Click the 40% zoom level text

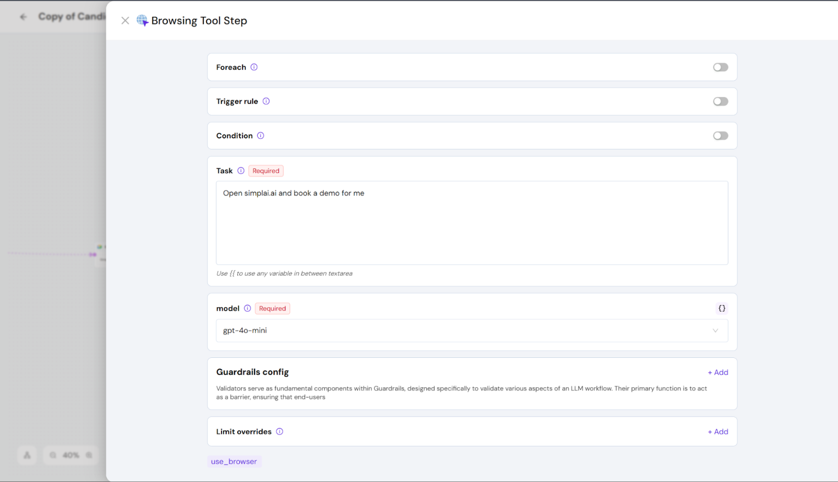(71, 455)
